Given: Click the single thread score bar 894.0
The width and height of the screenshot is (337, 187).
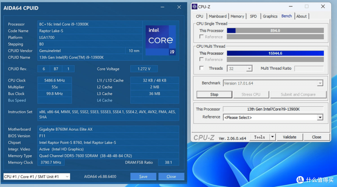Looking at the screenshot, I should coord(275,30).
